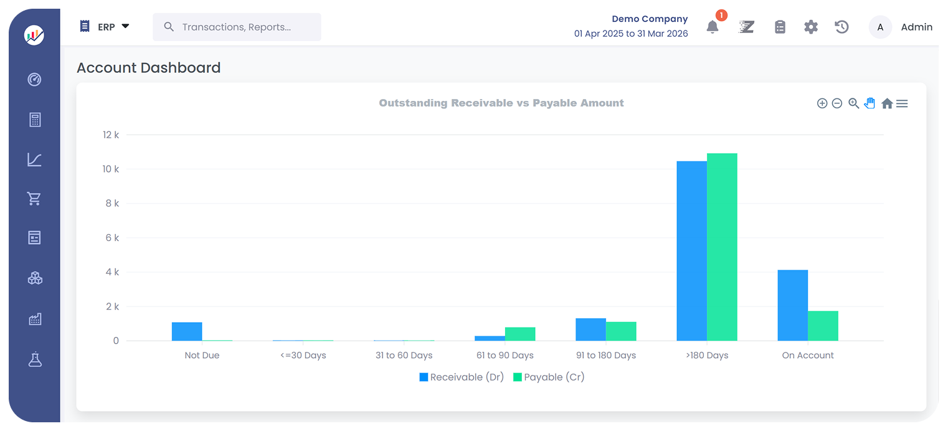Hide the Receivable (Dr) series via its legend

coord(462,377)
